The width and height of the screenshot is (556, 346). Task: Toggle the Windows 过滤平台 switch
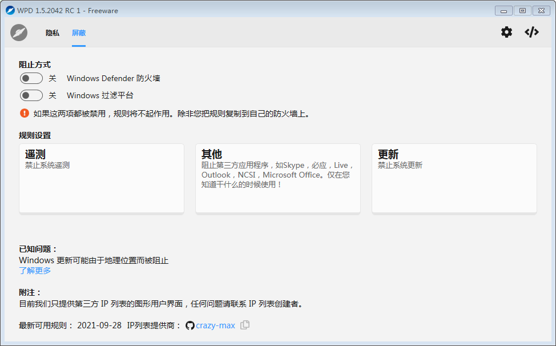pos(31,95)
